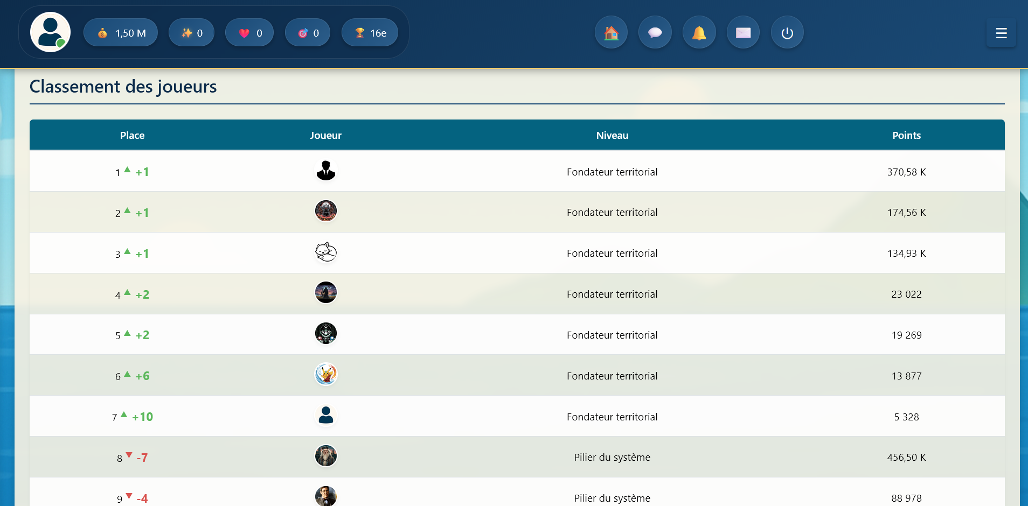Screen dimensions: 1028x506
Task: Click the Points column header
Action: click(x=906, y=135)
